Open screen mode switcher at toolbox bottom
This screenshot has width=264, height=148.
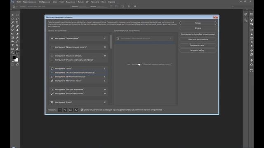click(17, 65)
